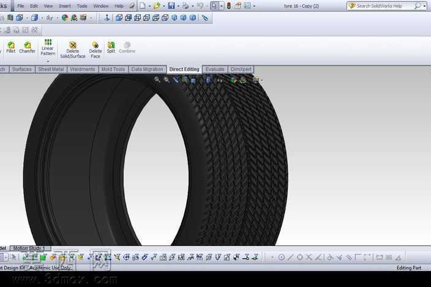Click Delete Solid/Surface tool

point(73,50)
